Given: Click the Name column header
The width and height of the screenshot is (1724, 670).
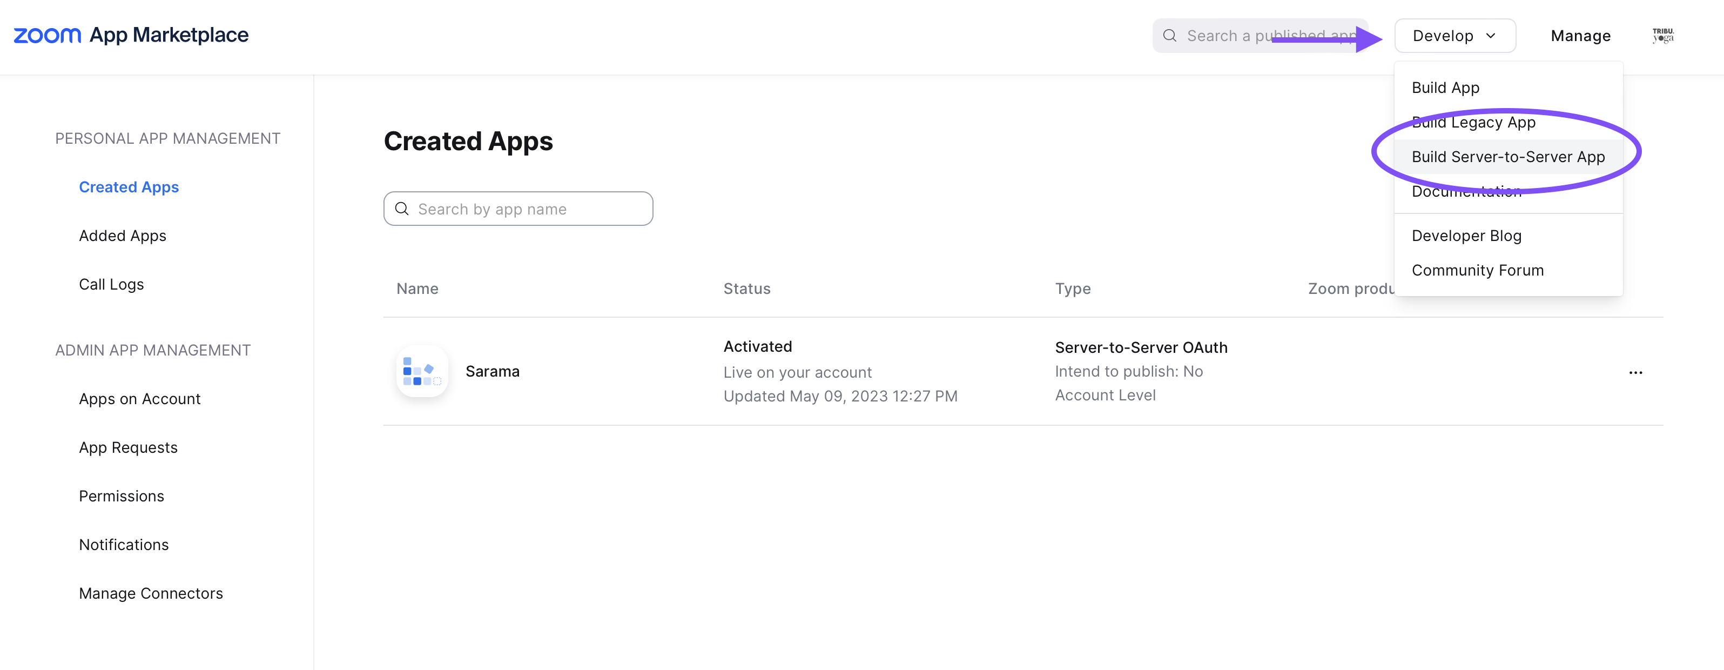Looking at the screenshot, I should pyautogui.click(x=417, y=289).
